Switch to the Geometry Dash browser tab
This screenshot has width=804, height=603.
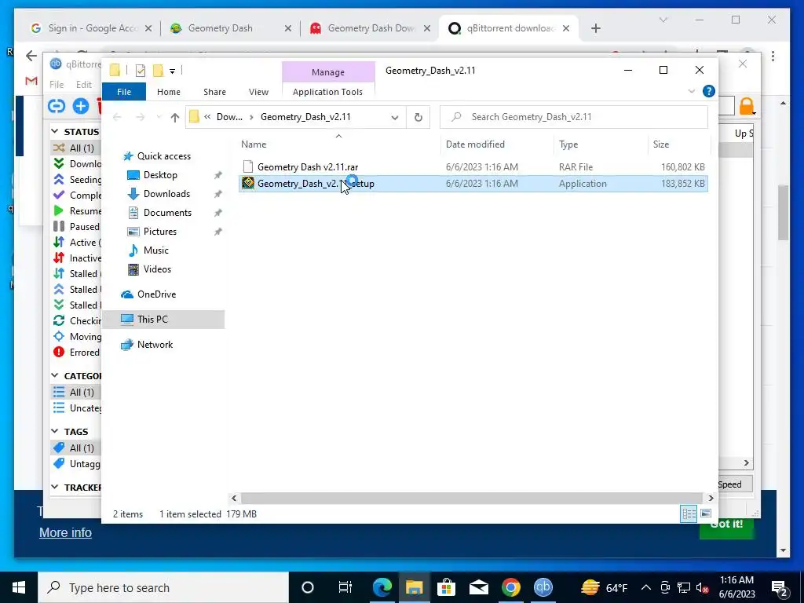[230, 28]
